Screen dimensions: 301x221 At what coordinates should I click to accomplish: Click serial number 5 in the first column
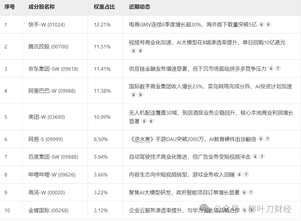point(6,117)
